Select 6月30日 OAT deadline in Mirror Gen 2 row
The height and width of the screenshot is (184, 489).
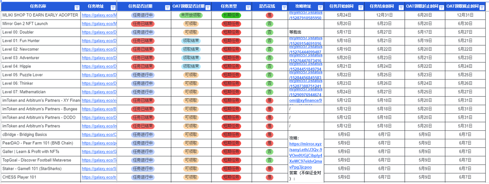point(465,24)
